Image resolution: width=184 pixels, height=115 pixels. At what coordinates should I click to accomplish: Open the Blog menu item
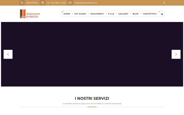tap(136, 14)
